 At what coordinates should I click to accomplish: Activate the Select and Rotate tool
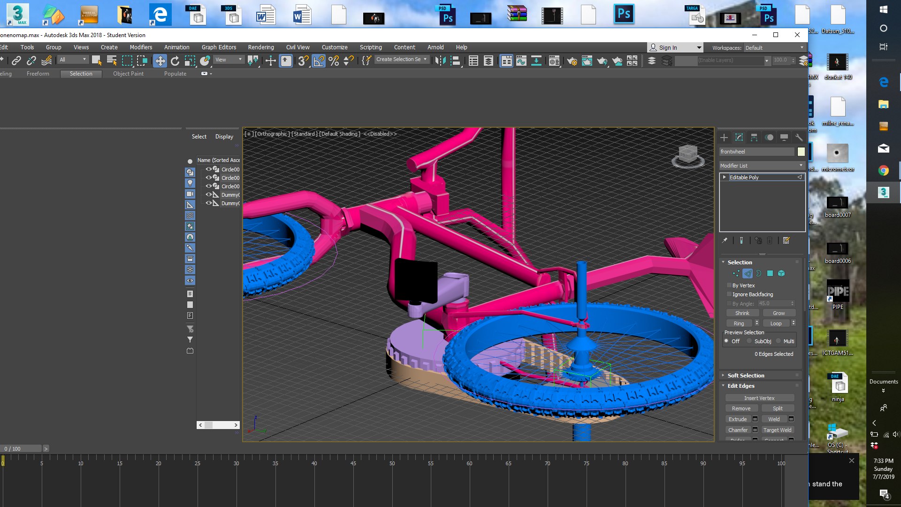(x=175, y=61)
